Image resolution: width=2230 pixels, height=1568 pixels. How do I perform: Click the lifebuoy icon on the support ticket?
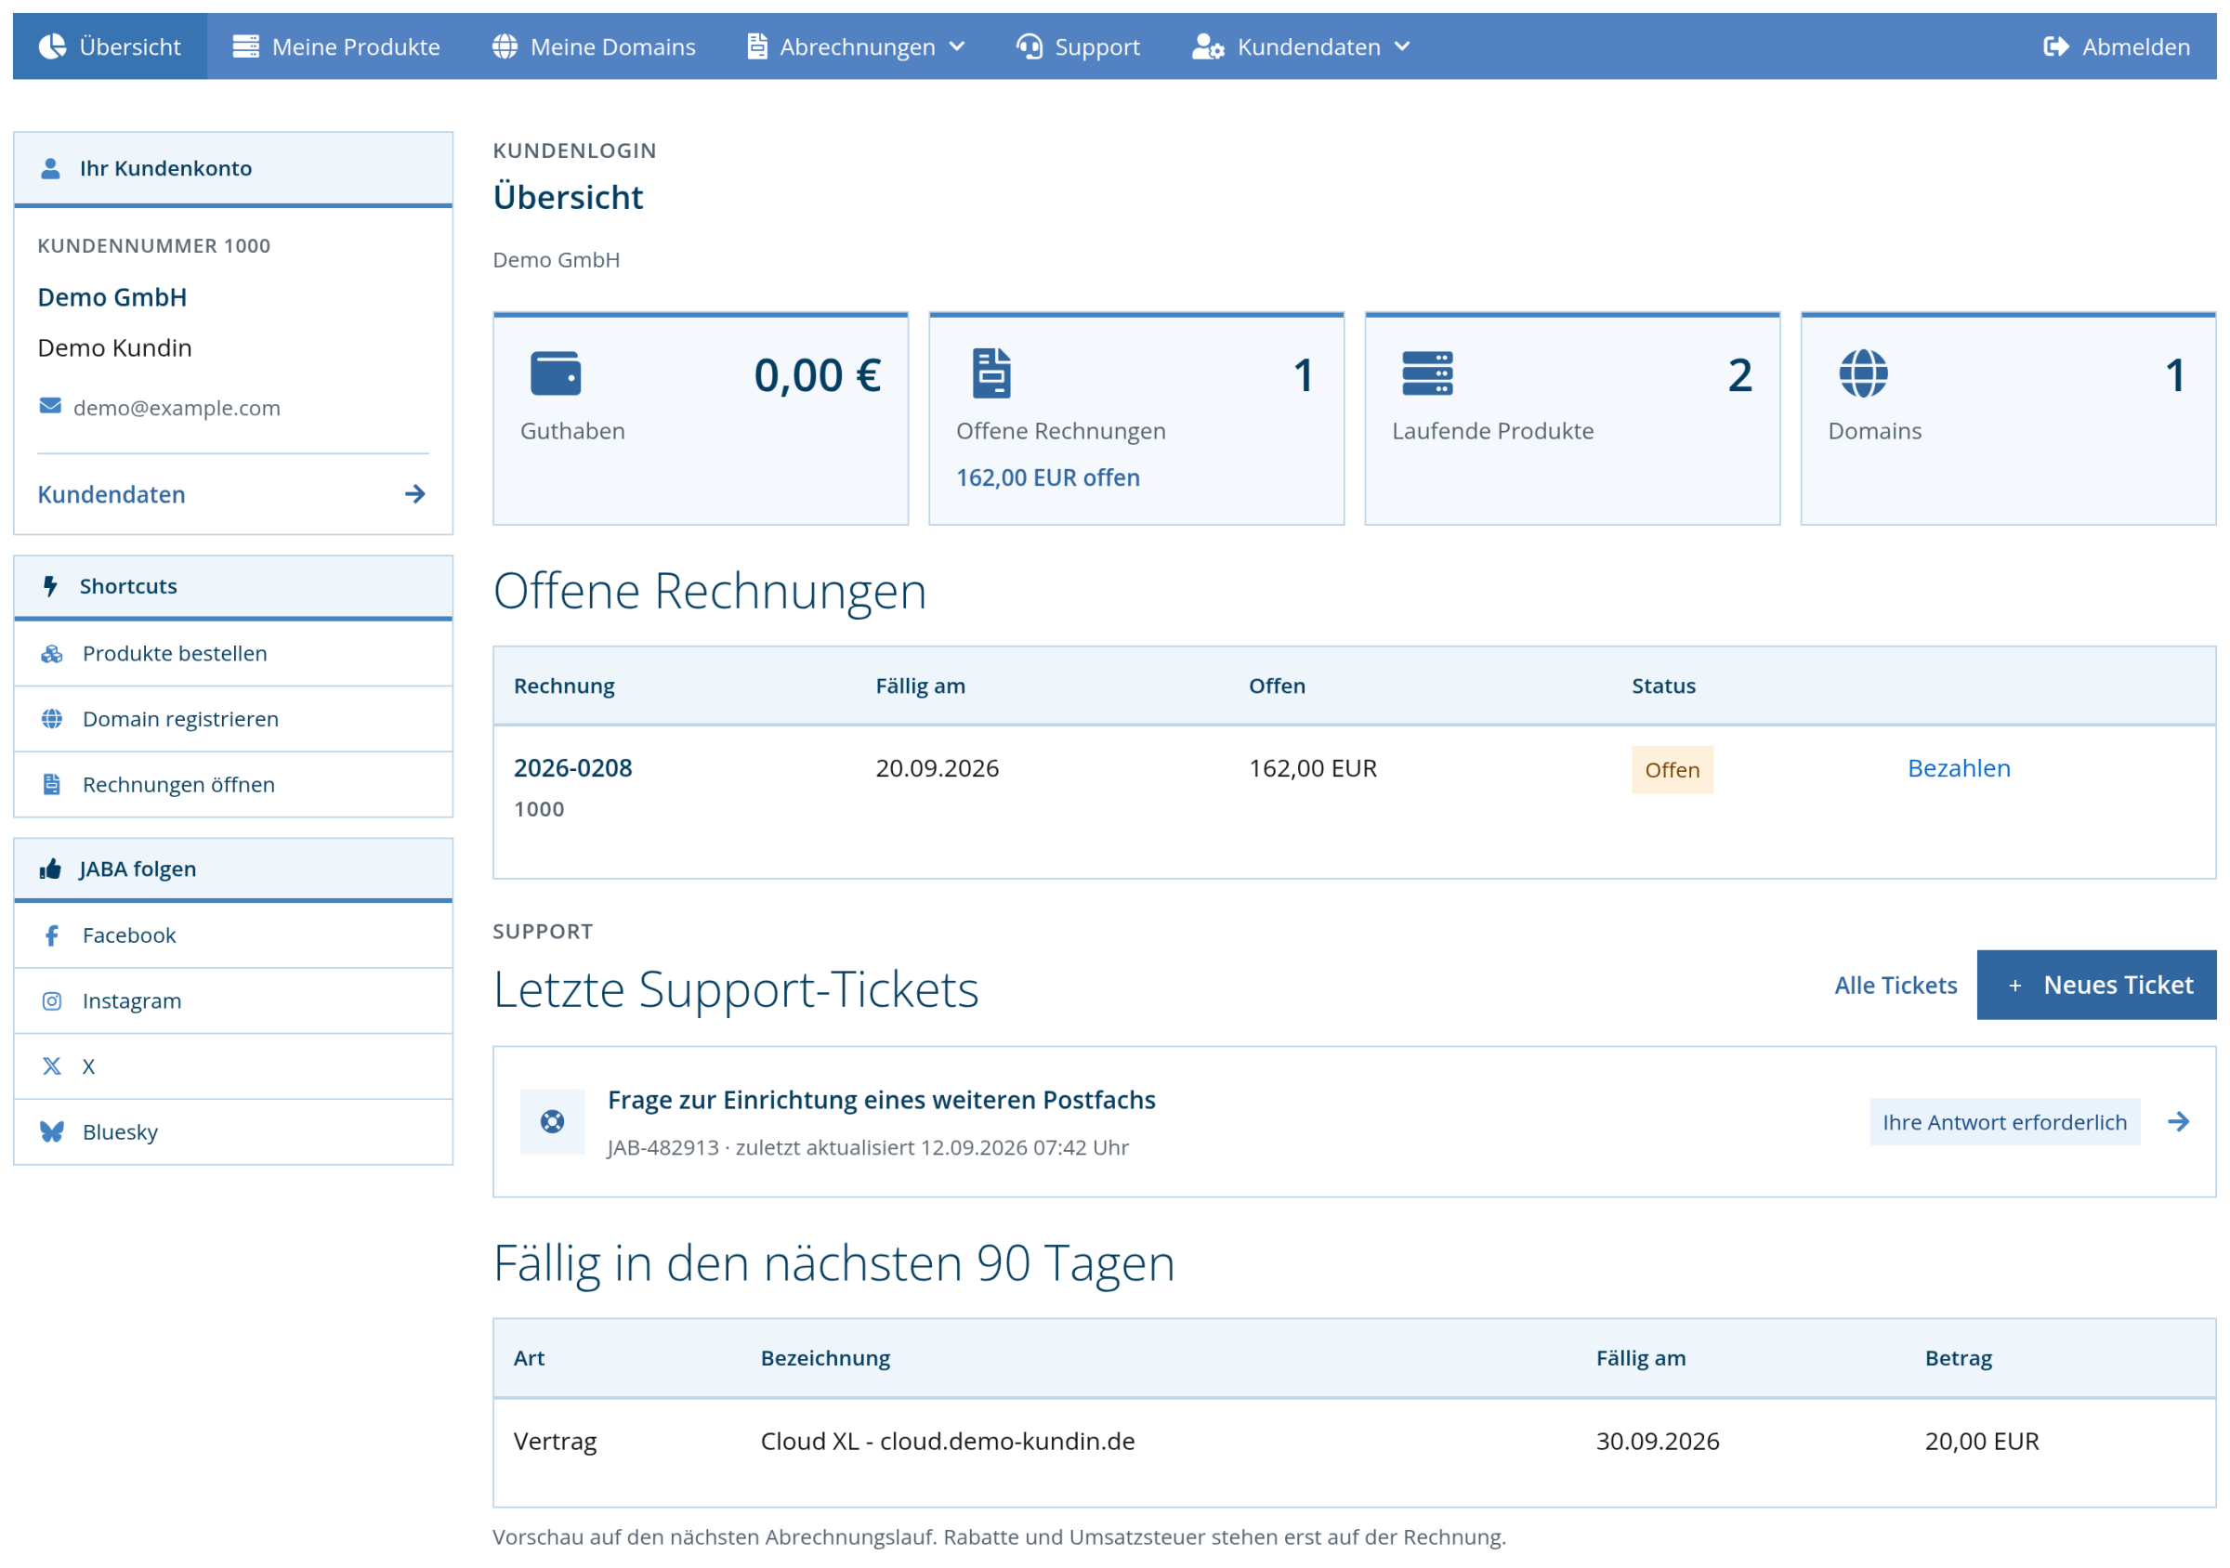coord(553,1121)
